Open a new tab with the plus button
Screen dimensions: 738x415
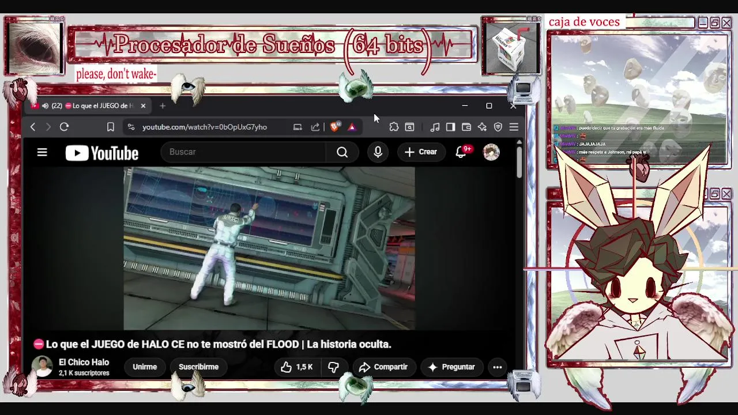click(163, 106)
